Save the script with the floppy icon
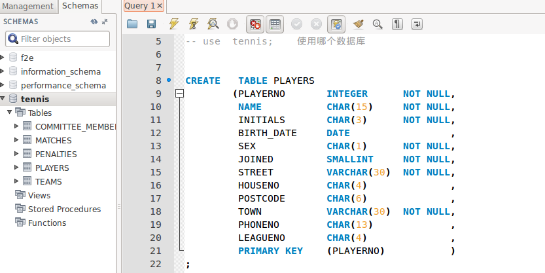Screen dimensions: 545x273 click(x=151, y=24)
